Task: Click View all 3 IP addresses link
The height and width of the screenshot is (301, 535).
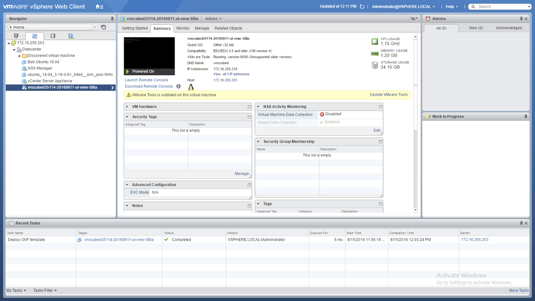Action: click(x=231, y=74)
